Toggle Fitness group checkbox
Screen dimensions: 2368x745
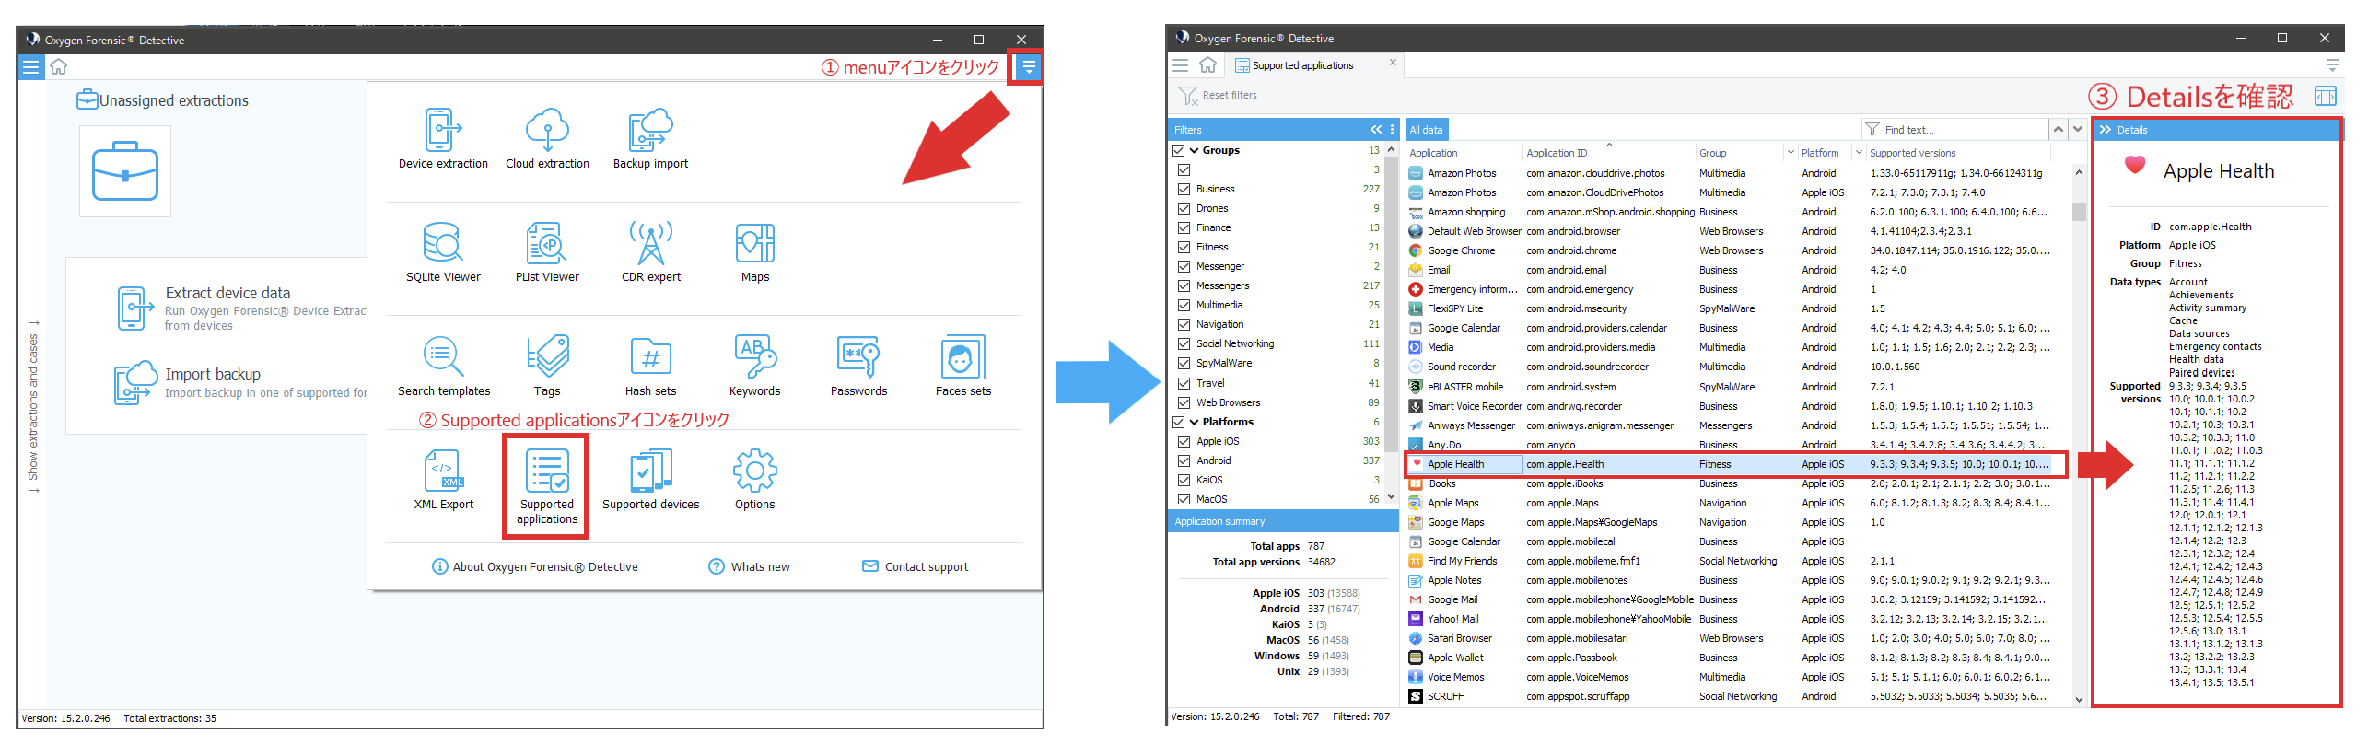coord(1184,247)
